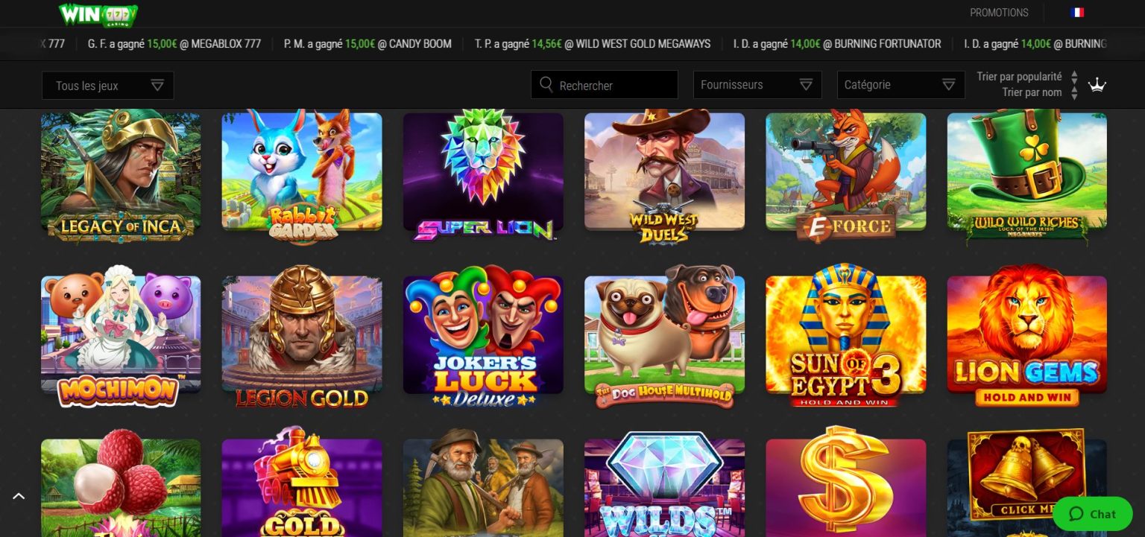The height and width of the screenshot is (537, 1145).
Task: Open the Lion Gems Hold and Win game
Action: (x=1027, y=335)
